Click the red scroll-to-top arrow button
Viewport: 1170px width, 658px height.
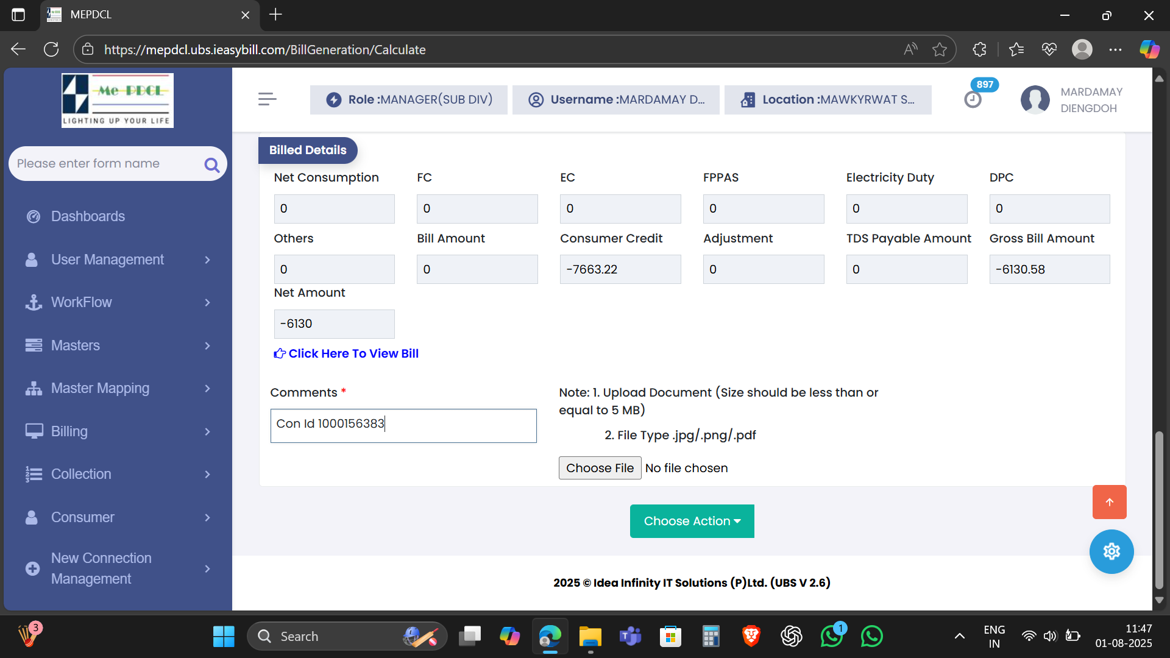(x=1109, y=502)
